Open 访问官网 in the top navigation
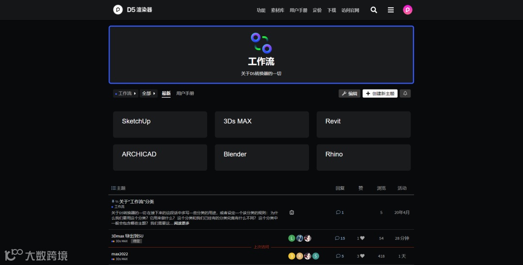523x265 pixels. pos(350,10)
